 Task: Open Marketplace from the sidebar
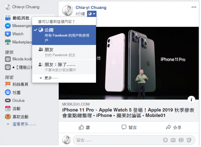pyautogui.click(x=18, y=42)
